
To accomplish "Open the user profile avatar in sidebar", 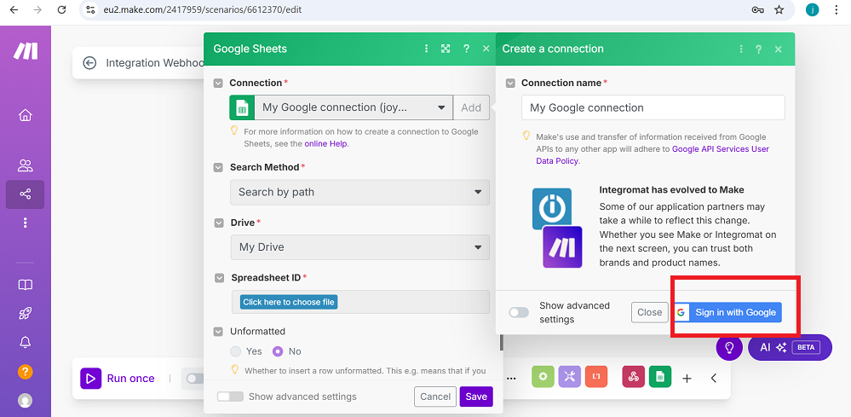I will click(25, 401).
